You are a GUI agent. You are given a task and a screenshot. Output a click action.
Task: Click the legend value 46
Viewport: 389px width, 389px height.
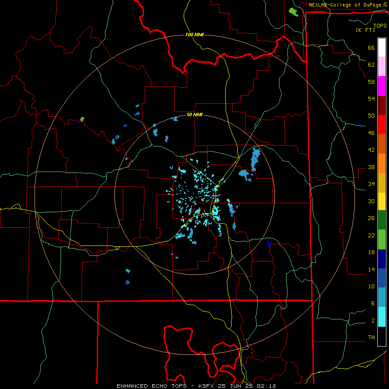[x=371, y=133]
